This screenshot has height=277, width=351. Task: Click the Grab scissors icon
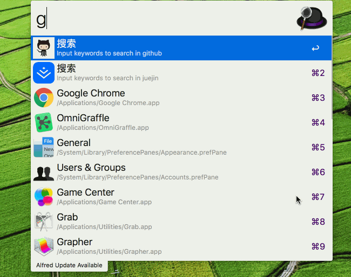point(44,221)
